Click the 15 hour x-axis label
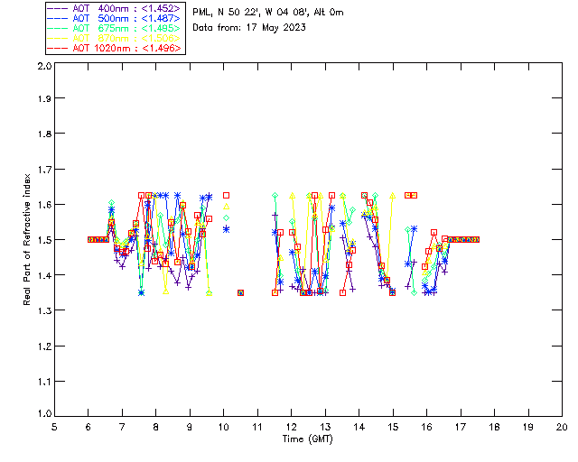Viewport: 578px width, 462px height. (393, 427)
